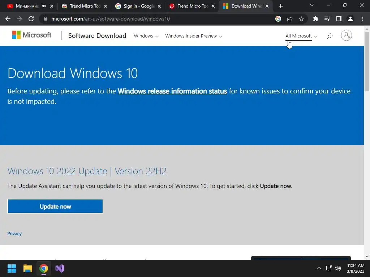Click Chrome icon in taskbar
The height and width of the screenshot is (277, 370).
tap(44, 268)
